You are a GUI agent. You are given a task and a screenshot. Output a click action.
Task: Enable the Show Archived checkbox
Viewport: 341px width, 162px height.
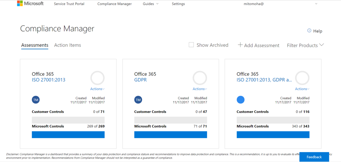coord(191,45)
